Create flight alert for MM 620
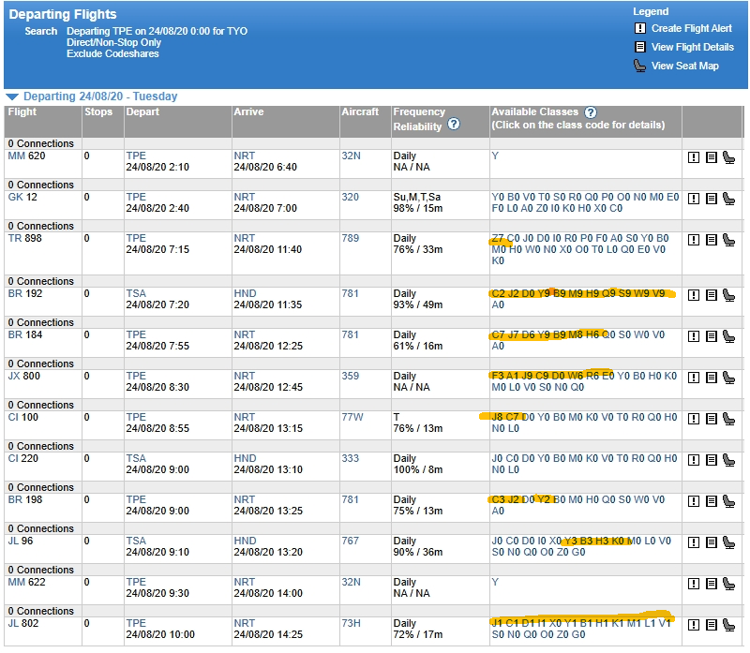 point(694,157)
